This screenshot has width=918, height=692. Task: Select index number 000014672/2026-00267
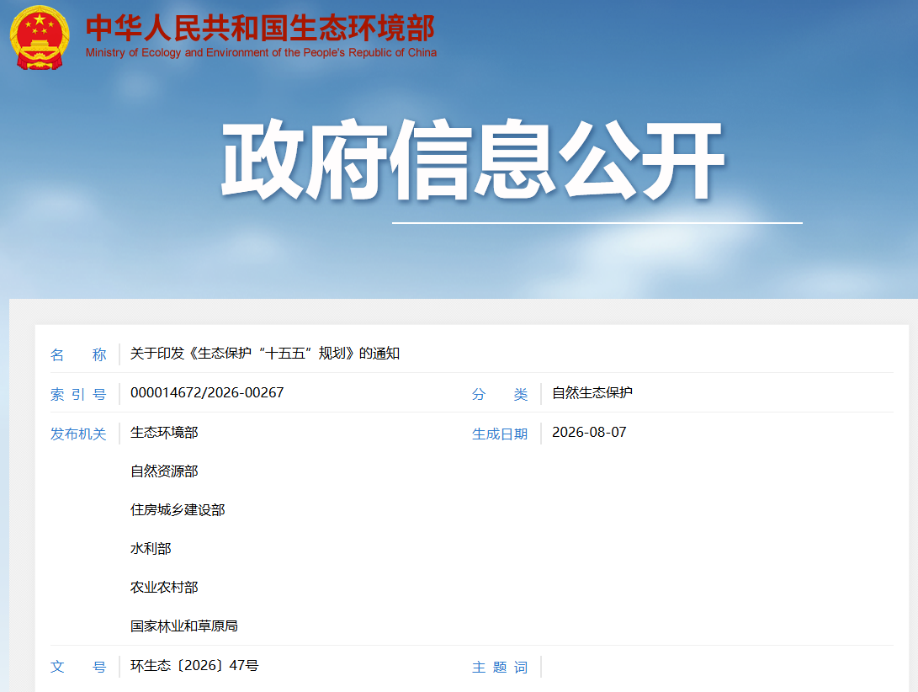coord(207,392)
